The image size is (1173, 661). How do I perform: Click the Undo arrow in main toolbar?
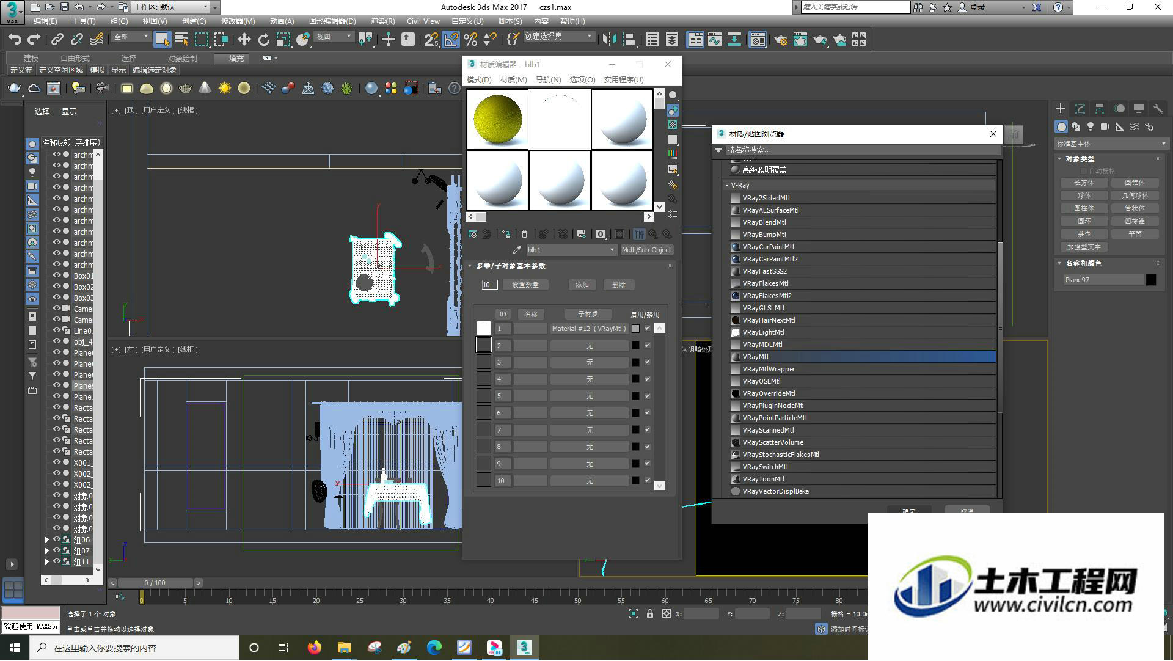pos(15,40)
